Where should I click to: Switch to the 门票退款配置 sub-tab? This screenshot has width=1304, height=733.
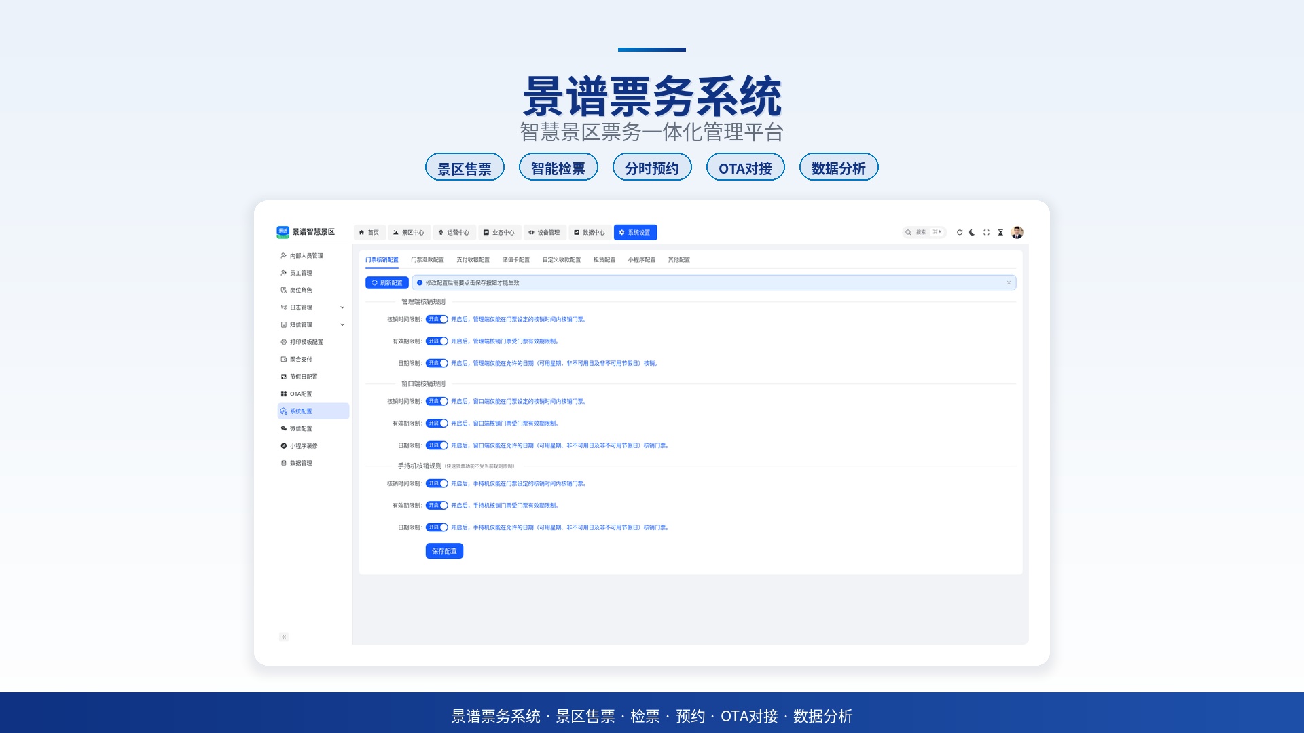pyautogui.click(x=427, y=260)
